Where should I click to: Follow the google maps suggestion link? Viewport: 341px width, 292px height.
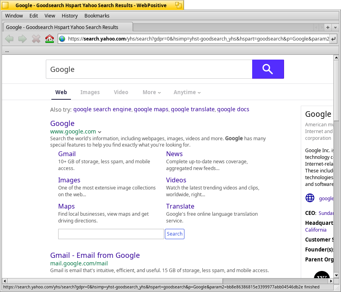pyautogui.click(x=151, y=109)
